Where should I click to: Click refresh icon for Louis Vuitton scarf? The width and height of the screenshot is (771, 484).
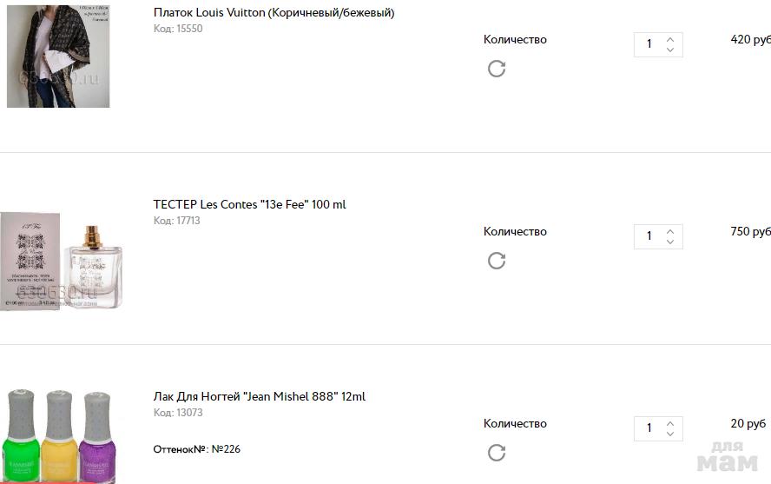click(497, 69)
